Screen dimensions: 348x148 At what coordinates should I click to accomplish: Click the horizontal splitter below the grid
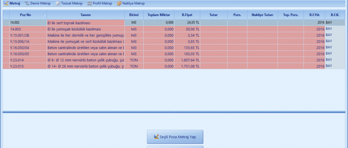174,111
